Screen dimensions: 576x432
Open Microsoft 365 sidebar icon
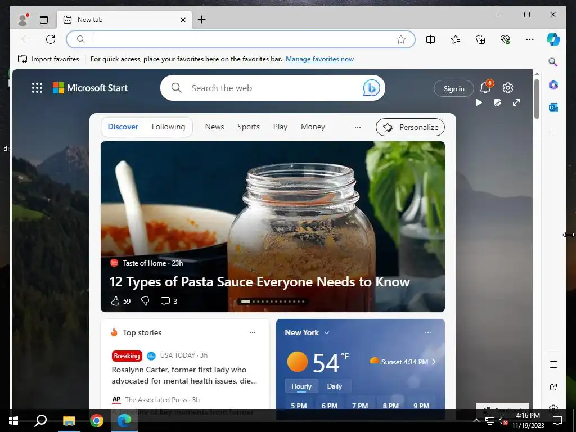tap(553, 85)
